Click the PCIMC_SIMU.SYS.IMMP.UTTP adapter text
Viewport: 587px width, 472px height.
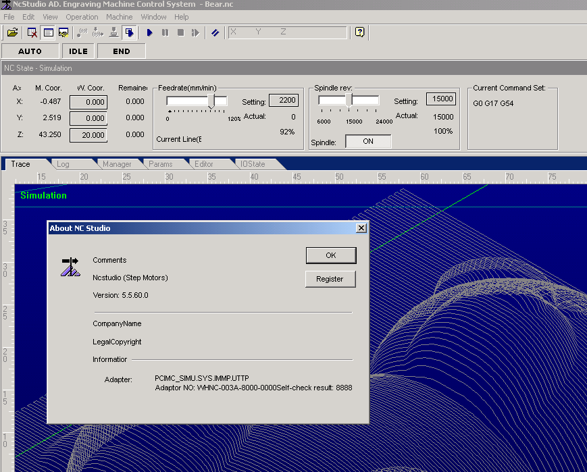click(x=202, y=378)
